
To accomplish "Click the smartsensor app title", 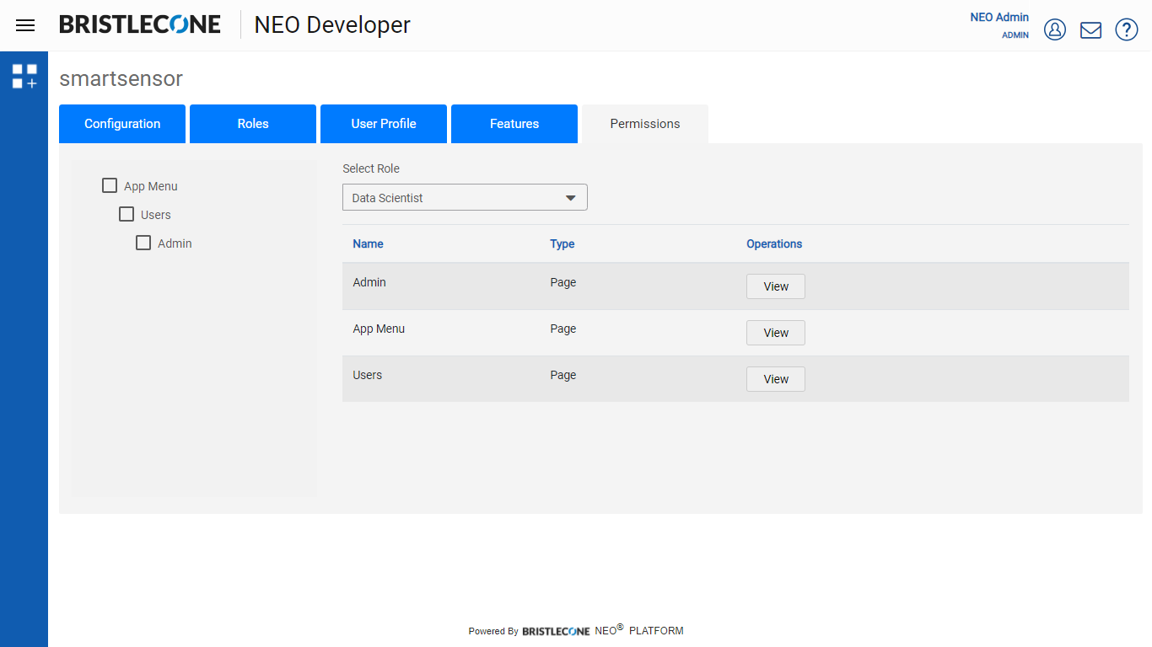I will tap(121, 78).
